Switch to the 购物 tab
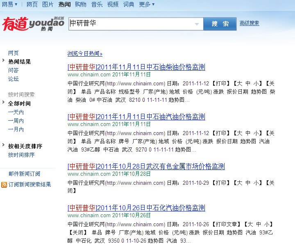 pyautogui.click(x=81, y=5)
